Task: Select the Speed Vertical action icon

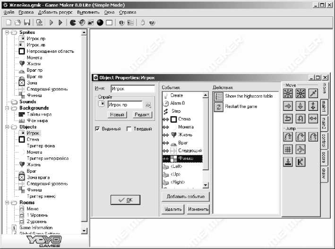Action: (301, 106)
